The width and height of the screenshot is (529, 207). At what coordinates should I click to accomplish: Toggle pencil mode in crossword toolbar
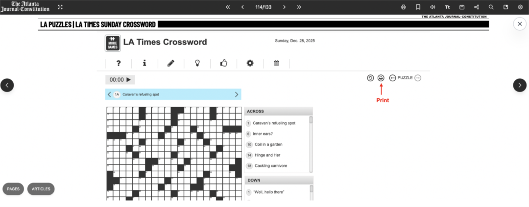(171, 63)
